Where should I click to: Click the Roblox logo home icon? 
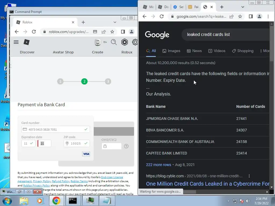pyautogui.click(x=27, y=42)
